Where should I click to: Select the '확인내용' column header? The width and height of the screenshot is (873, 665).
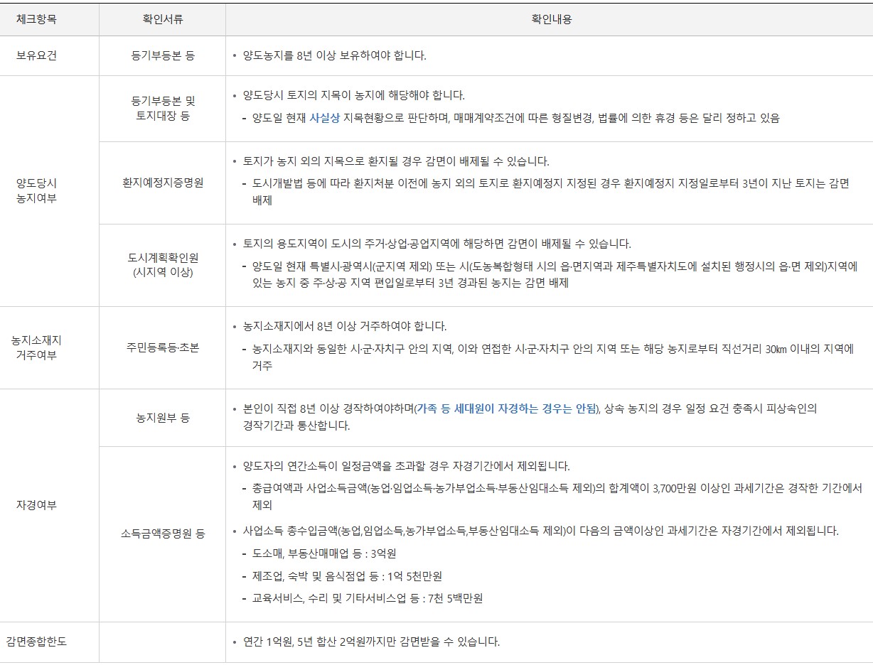(x=548, y=21)
